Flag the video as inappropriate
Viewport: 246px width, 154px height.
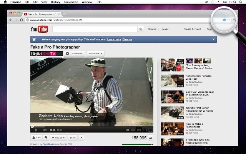[81, 138]
